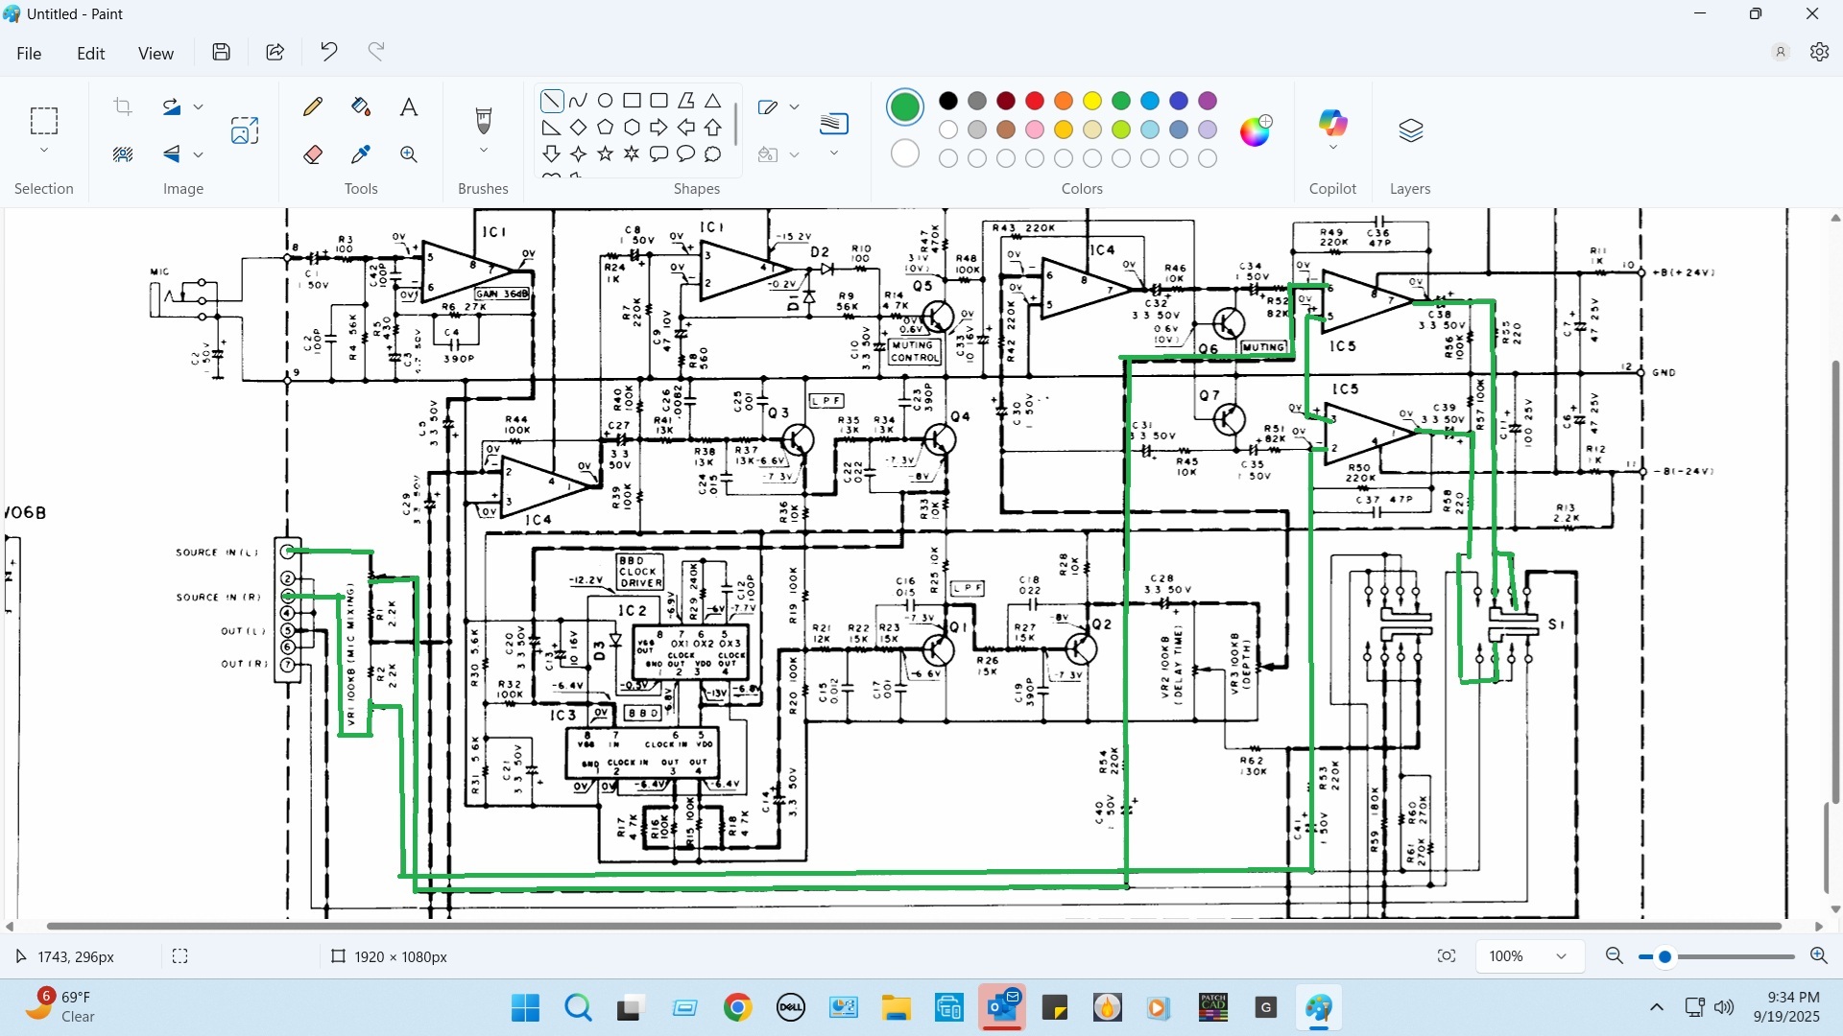The height and width of the screenshot is (1036, 1843).
Task: Select the Magnifier tool
Action: 409,154
